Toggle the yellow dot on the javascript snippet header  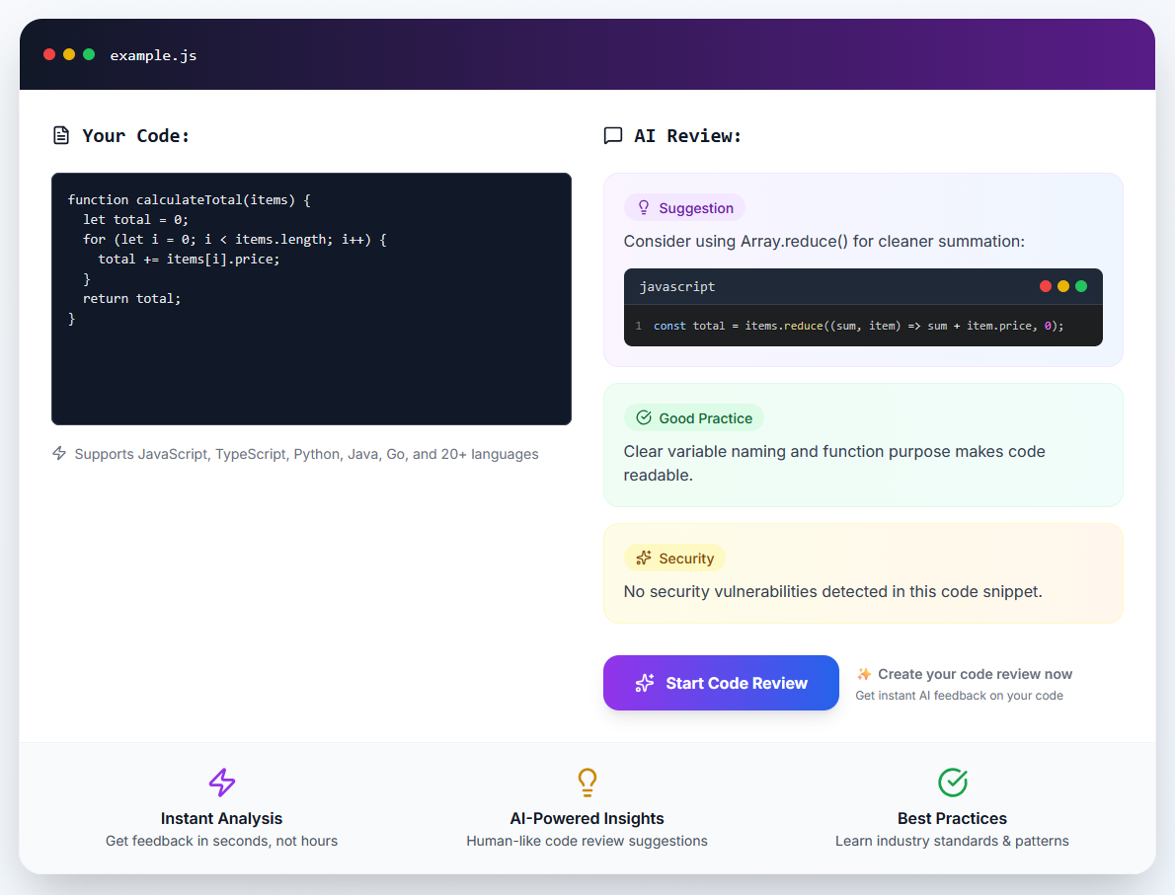pyautogui.click(x=1061, y=285)
